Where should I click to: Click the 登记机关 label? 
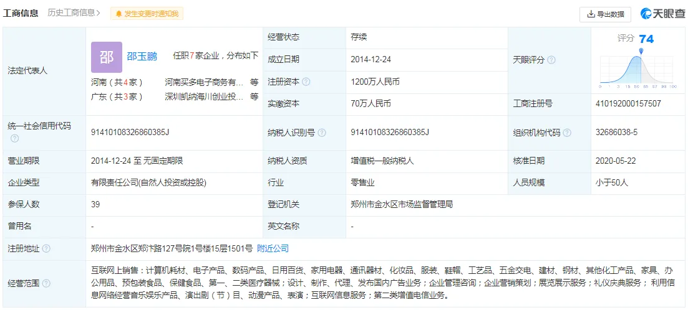(283, 204)
